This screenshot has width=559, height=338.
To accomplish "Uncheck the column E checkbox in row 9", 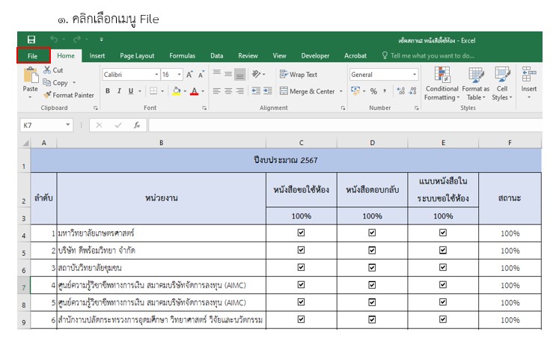I will click(x=443, y=319).
